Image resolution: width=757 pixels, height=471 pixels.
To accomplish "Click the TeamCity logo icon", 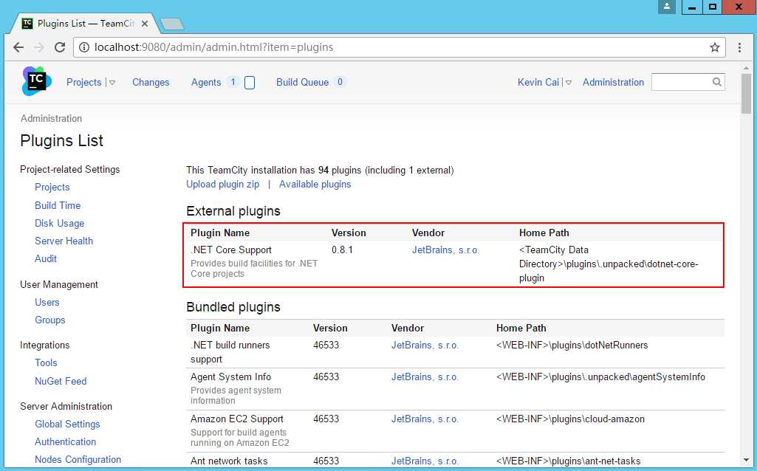I will pyautogui.click(x=37, y=81).
